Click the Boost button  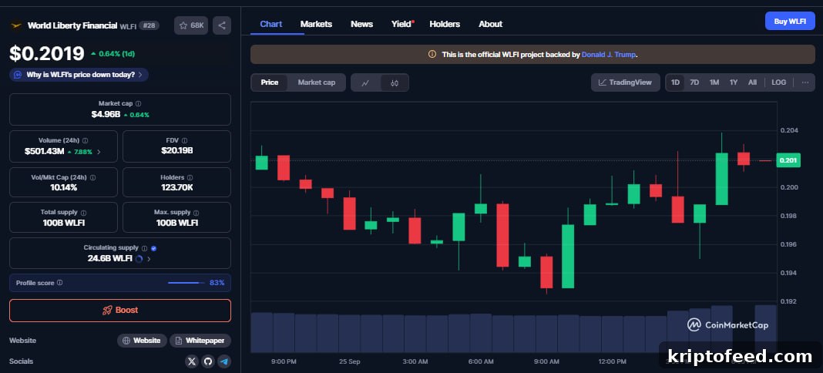tap(119, 310)
